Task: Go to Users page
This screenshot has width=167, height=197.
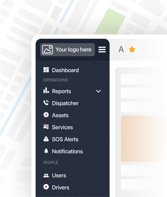Action: 59,176
